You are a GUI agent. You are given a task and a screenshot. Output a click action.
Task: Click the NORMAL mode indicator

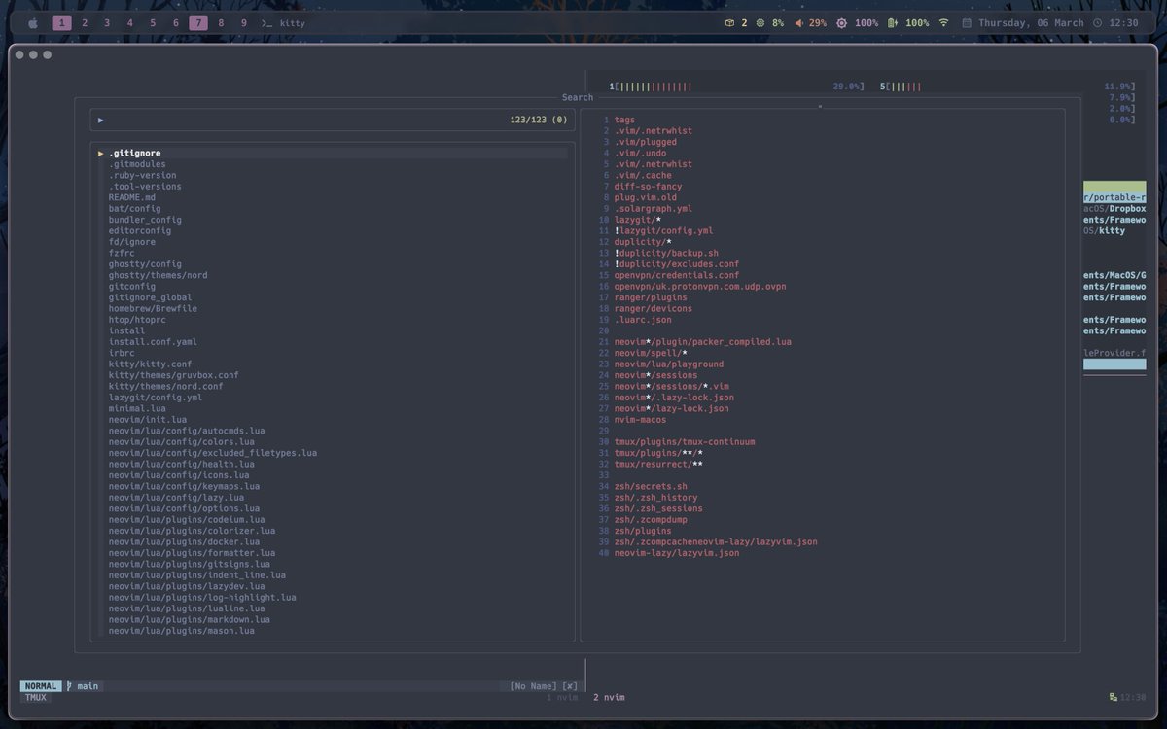point(40,685)
